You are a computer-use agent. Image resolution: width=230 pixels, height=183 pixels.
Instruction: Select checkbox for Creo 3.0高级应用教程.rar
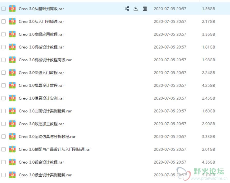click(4, 34)
